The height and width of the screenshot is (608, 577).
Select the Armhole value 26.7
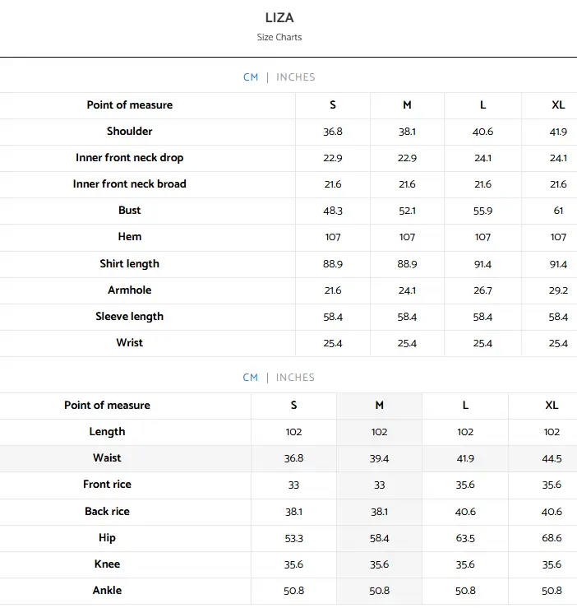[x=482, y=290]
